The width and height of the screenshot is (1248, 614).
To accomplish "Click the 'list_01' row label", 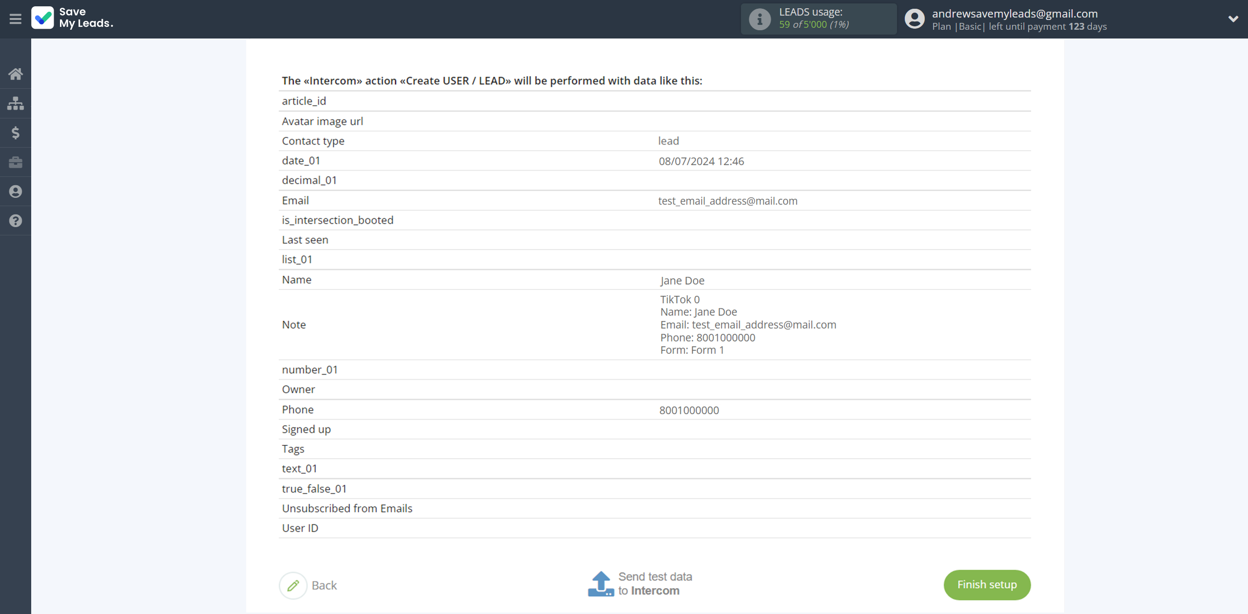I will (x=297, y=259).
